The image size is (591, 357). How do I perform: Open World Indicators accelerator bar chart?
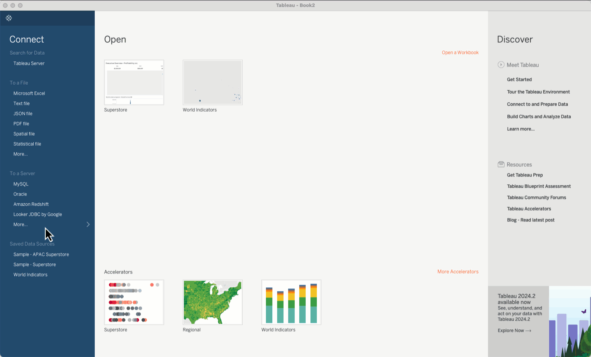(291, 302)
